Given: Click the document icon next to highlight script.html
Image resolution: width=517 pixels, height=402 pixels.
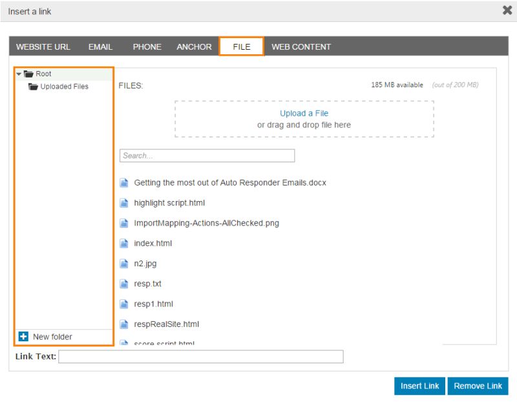Looking at the screenshot, I should pos(124,202).
